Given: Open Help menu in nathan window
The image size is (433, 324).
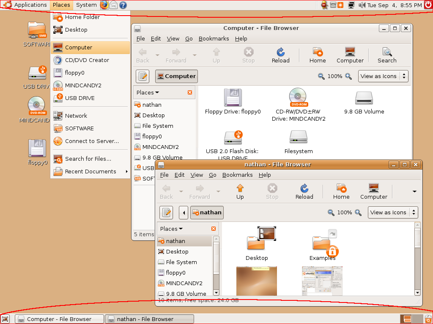Looking at the screenshot, I should coord(265,175).
